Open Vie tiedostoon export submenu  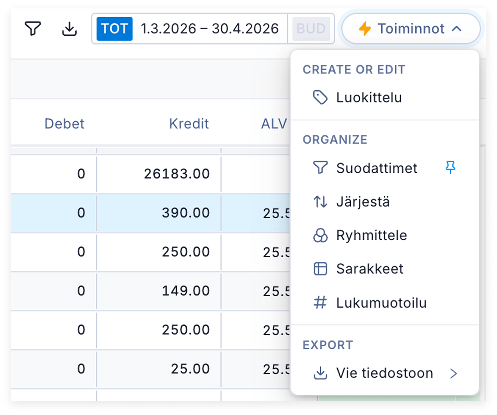pyautogui.click(x=385, y=373)
